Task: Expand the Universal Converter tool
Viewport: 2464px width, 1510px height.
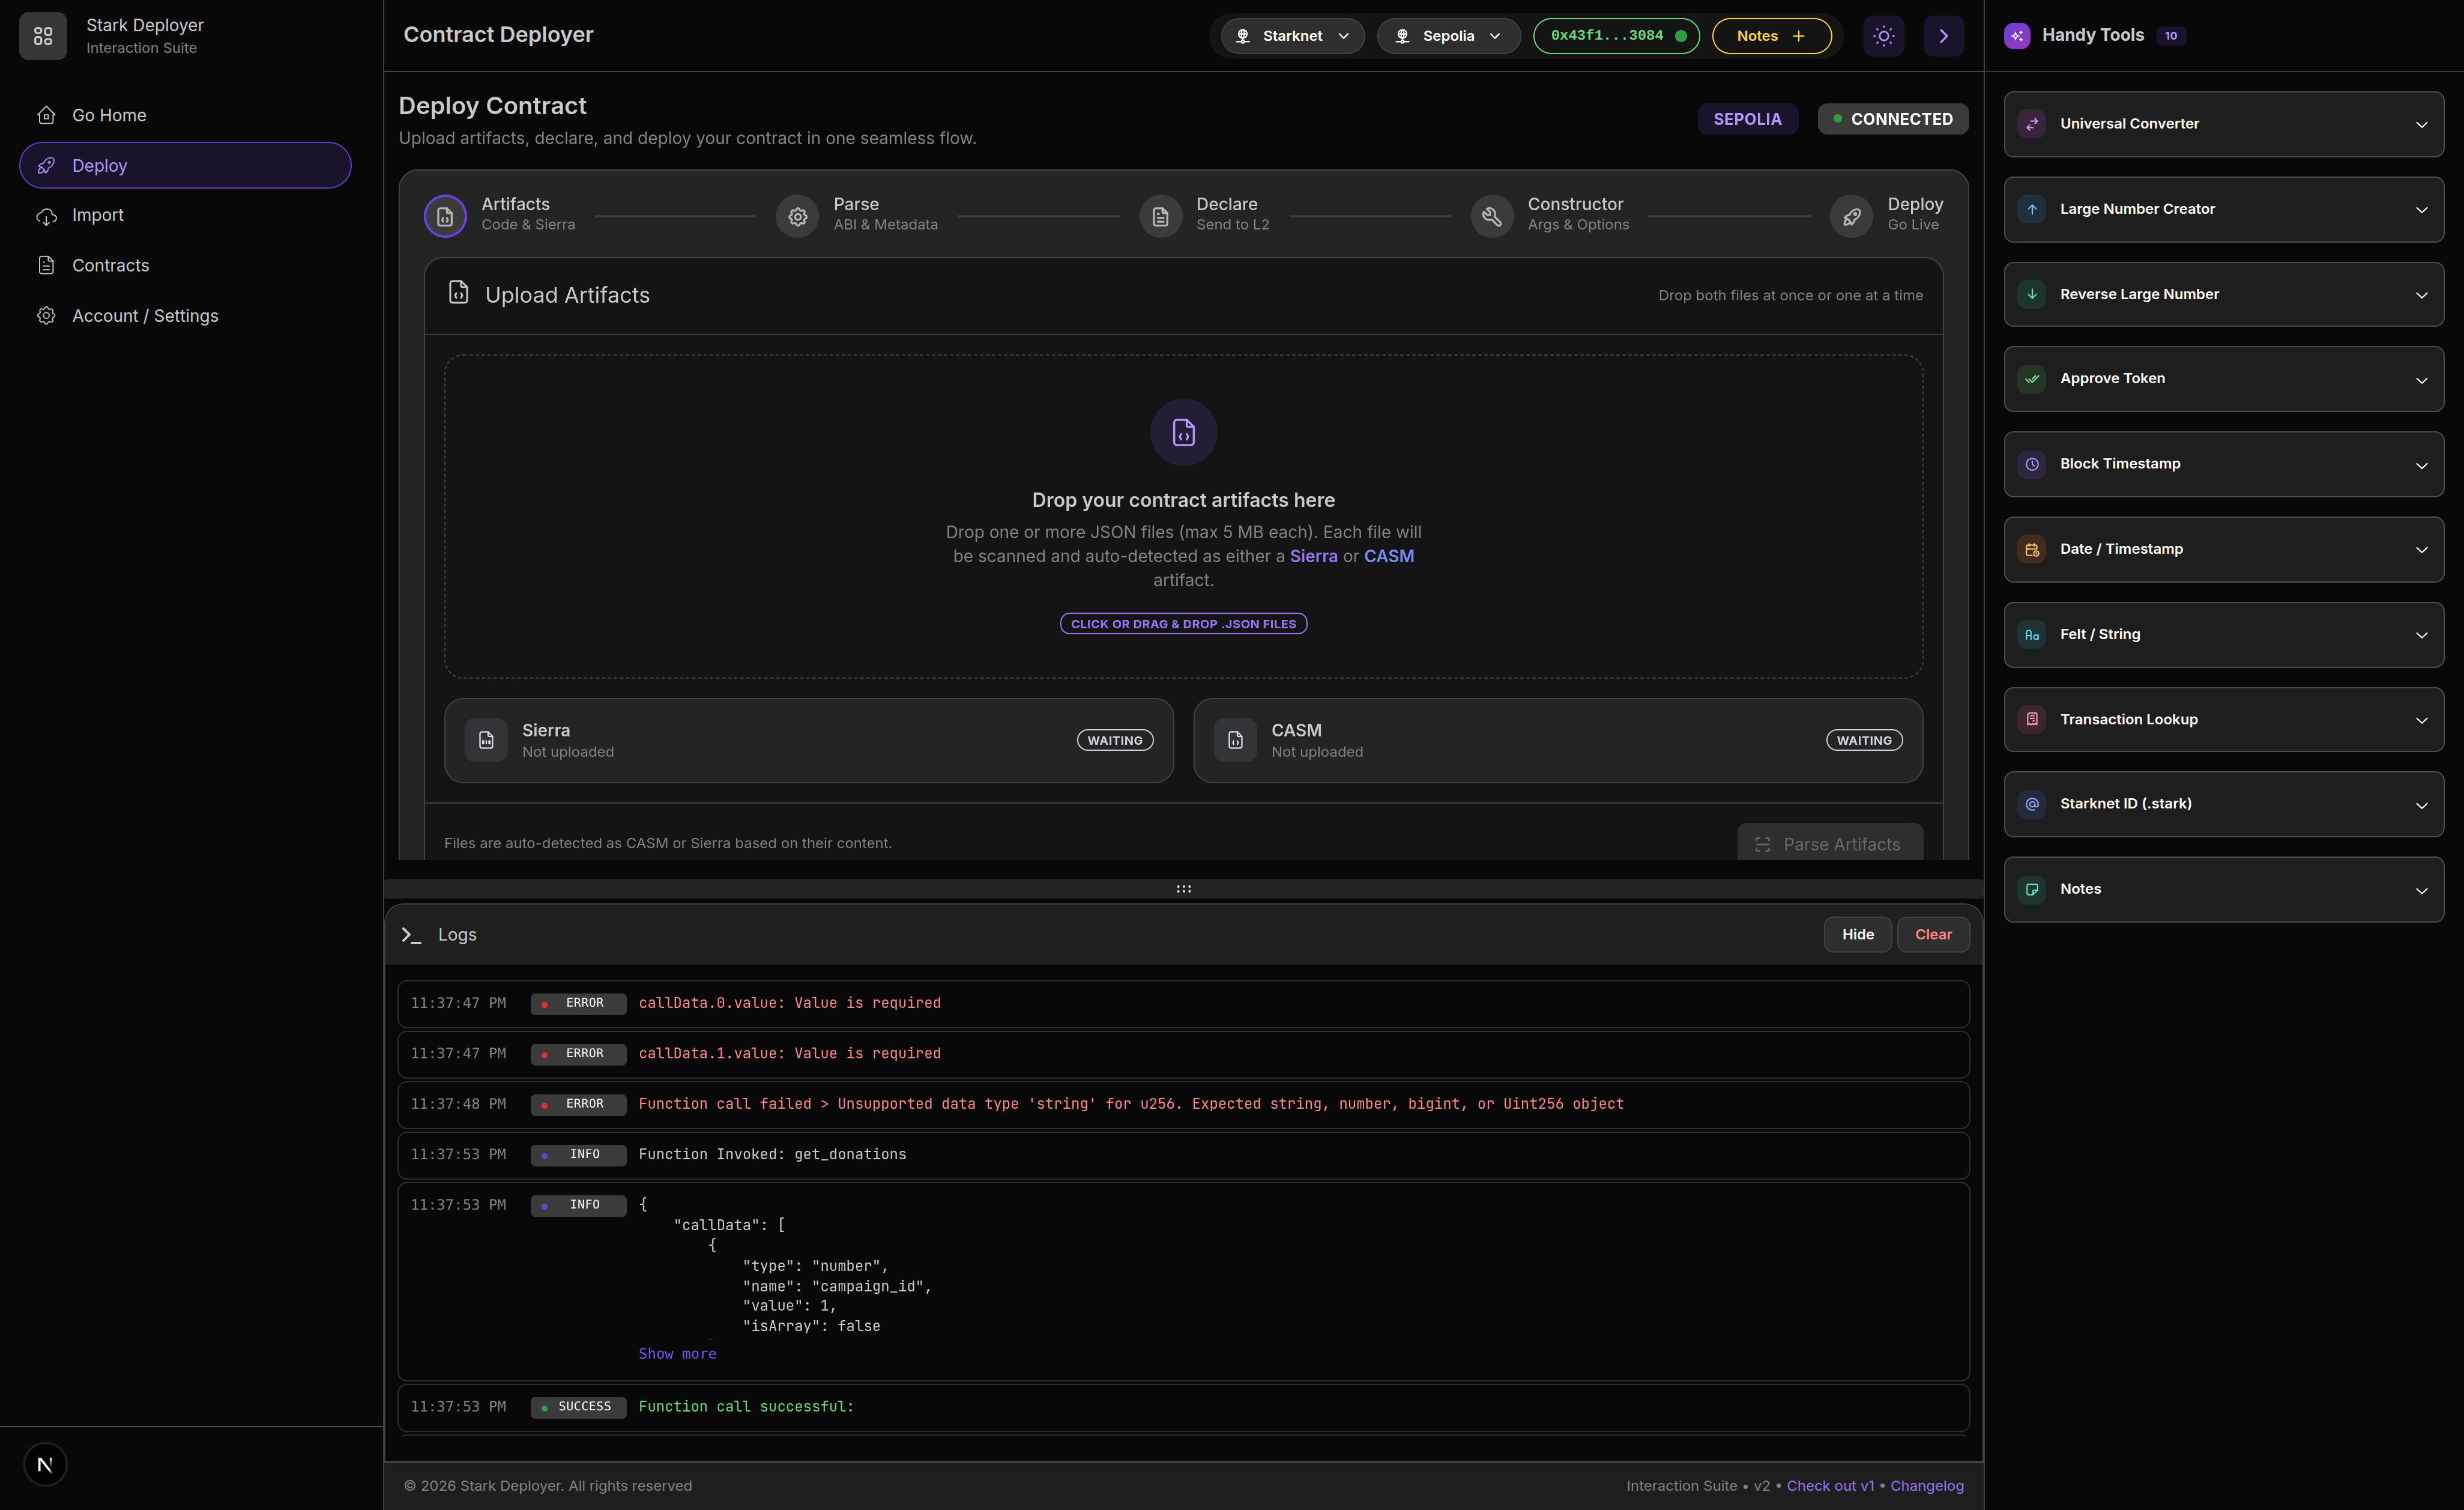Action: tap(2224, 124)
